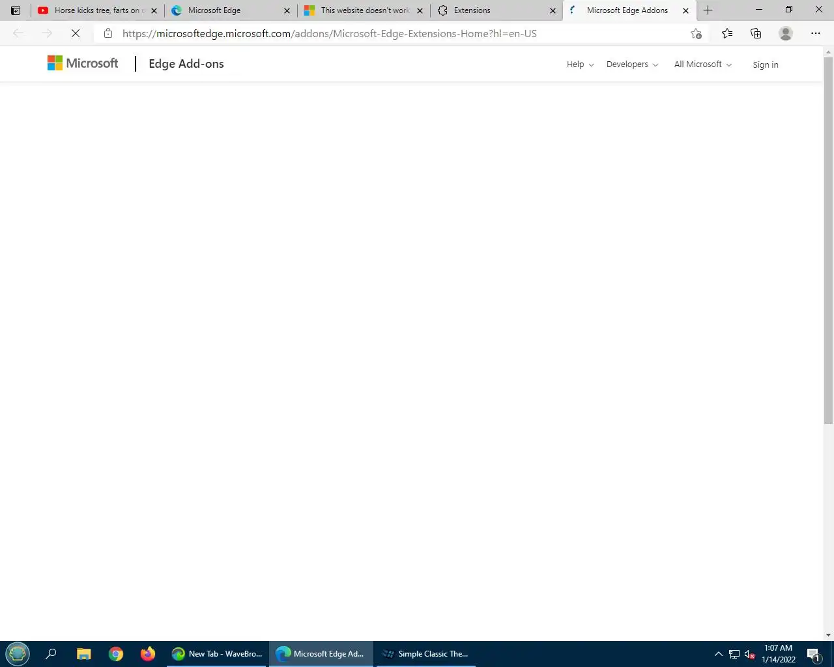Viewport: 834px width, 667px height.
Task: Close 'This website doesn't work' tab
Action: [420, 10]
